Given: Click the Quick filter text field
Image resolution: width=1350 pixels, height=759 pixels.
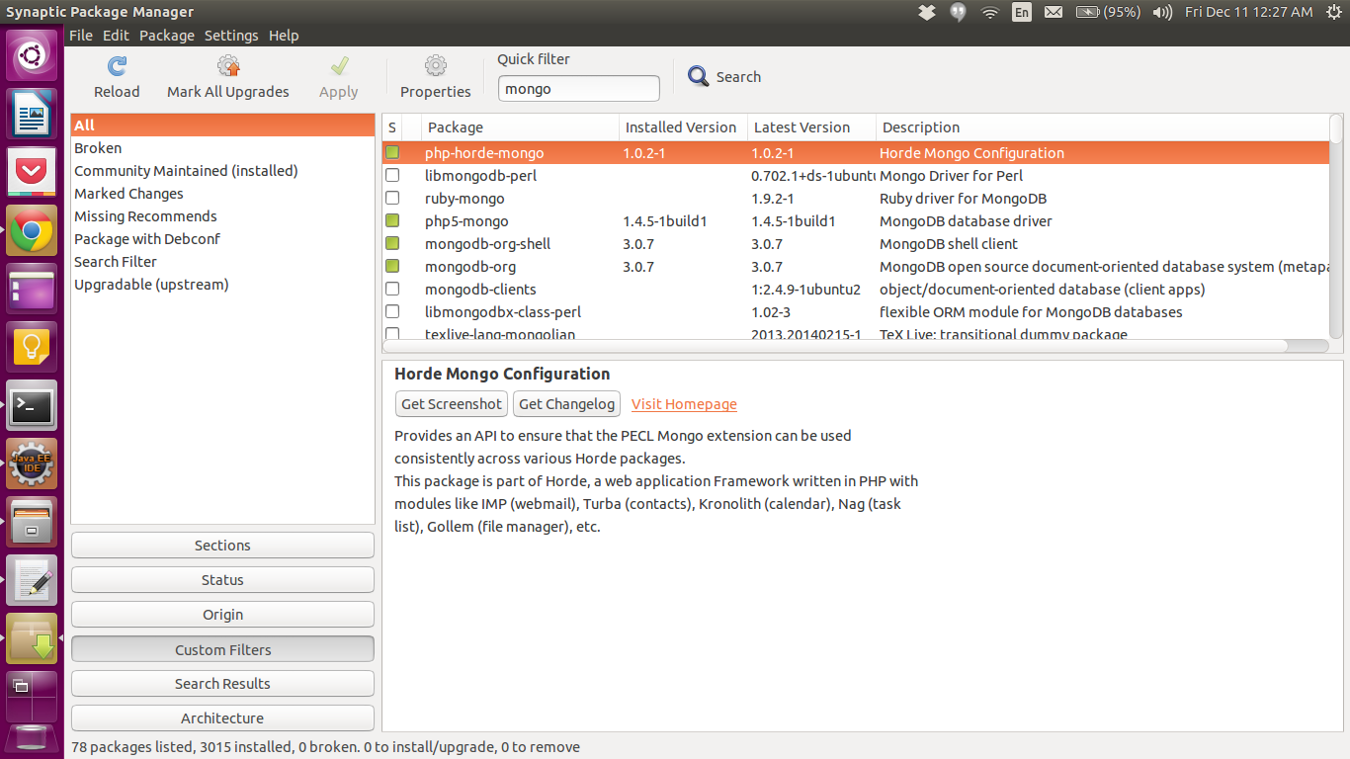Looking at the screenshot, I should tap(578, 88).
